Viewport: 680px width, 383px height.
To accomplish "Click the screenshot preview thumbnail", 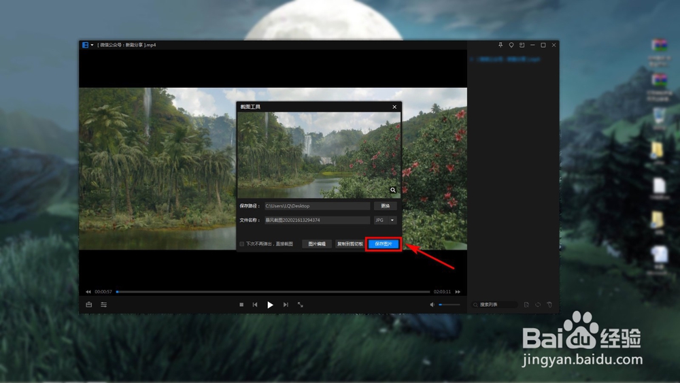I will tap(319, 155).
